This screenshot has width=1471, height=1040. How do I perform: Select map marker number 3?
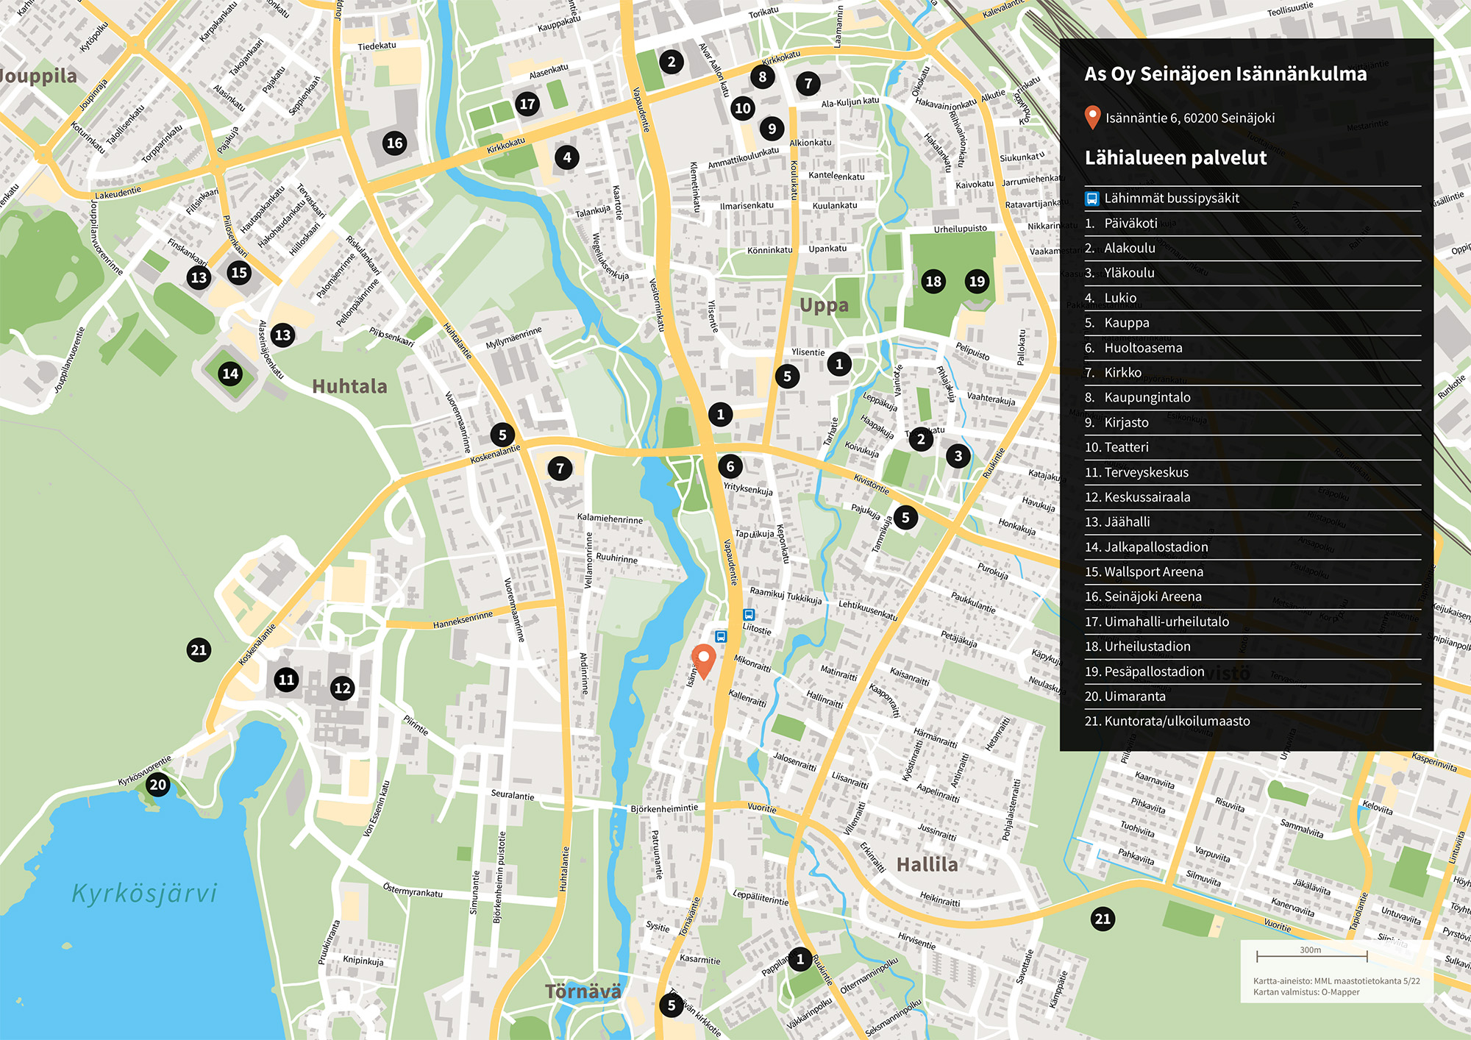pyautogui.click(x=958, y=456)
